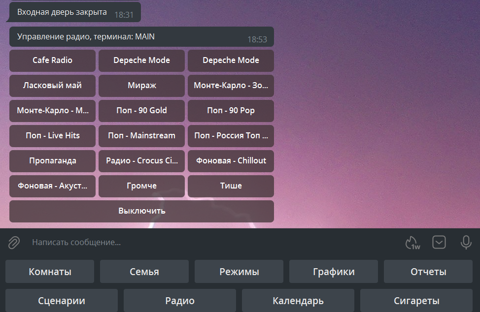Select the Ласковый май station
The image size is (480, 312).
(52, 86)
